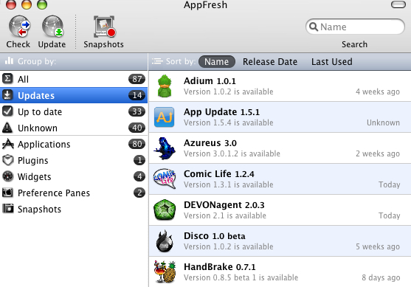Select the Updates group label
Screen dimensions: 411x287
(x=36, y=96)
